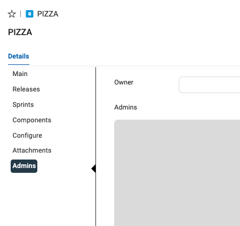Show the Attachments section

(x=32, y=150)
